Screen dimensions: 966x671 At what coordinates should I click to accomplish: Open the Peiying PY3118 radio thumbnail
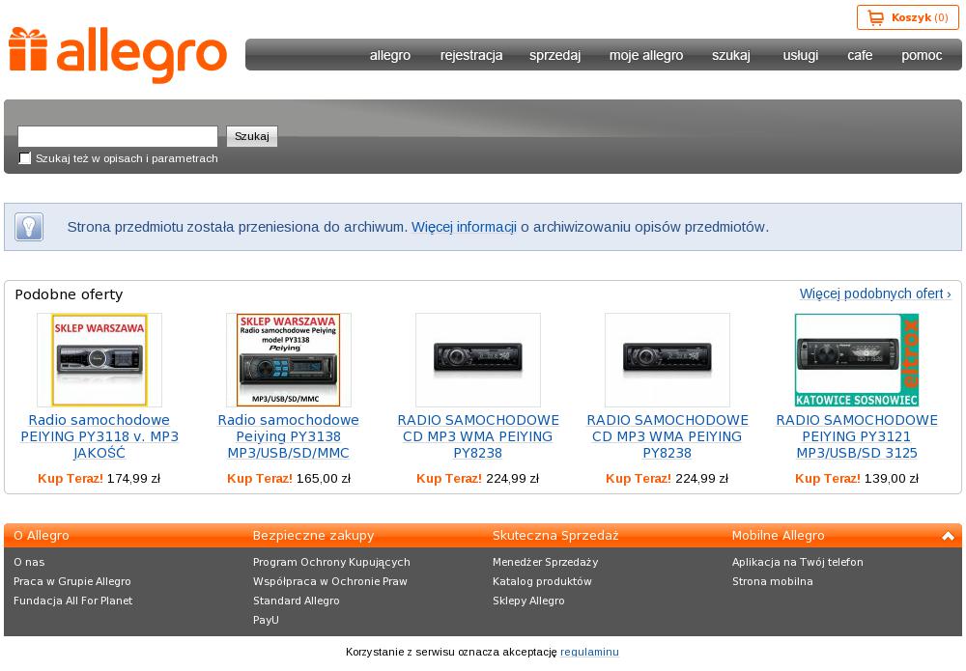pyautogui.click(x=99, y=360)
